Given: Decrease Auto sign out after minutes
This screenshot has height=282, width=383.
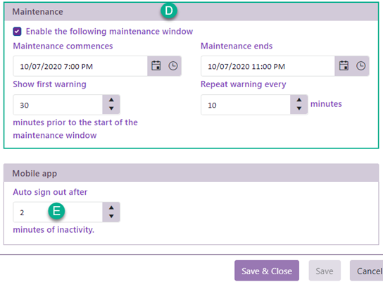Looking at the screenshot, I should pyautogui.click(x=111, y=216).
